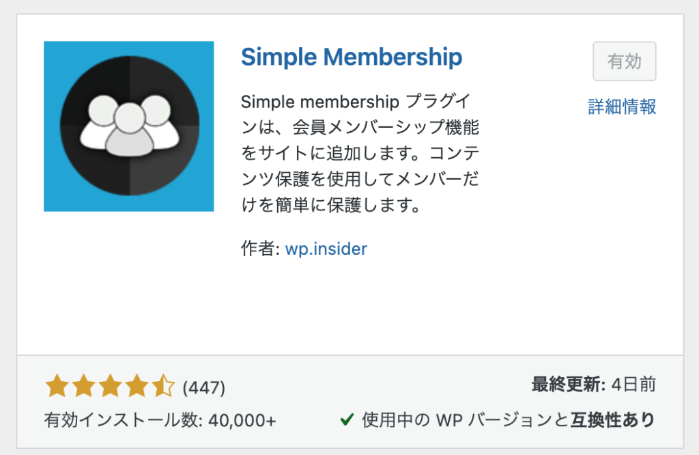The height and width of the screenshot is (455, 699).
Task: Click the Simple Membership plugin icon
Action: click(129, 126)
